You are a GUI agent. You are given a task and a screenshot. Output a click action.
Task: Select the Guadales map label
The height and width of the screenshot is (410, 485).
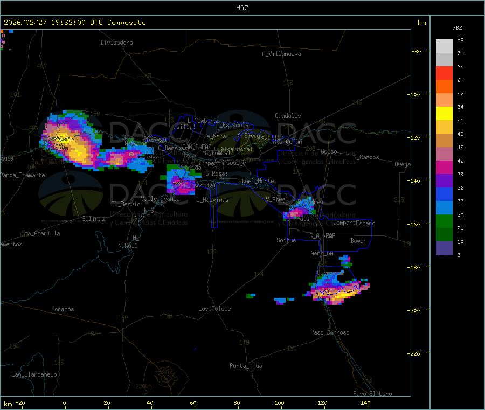pos(288,116)
